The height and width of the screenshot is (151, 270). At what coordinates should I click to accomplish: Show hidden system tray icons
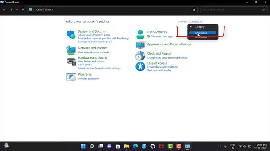[220, 146]
